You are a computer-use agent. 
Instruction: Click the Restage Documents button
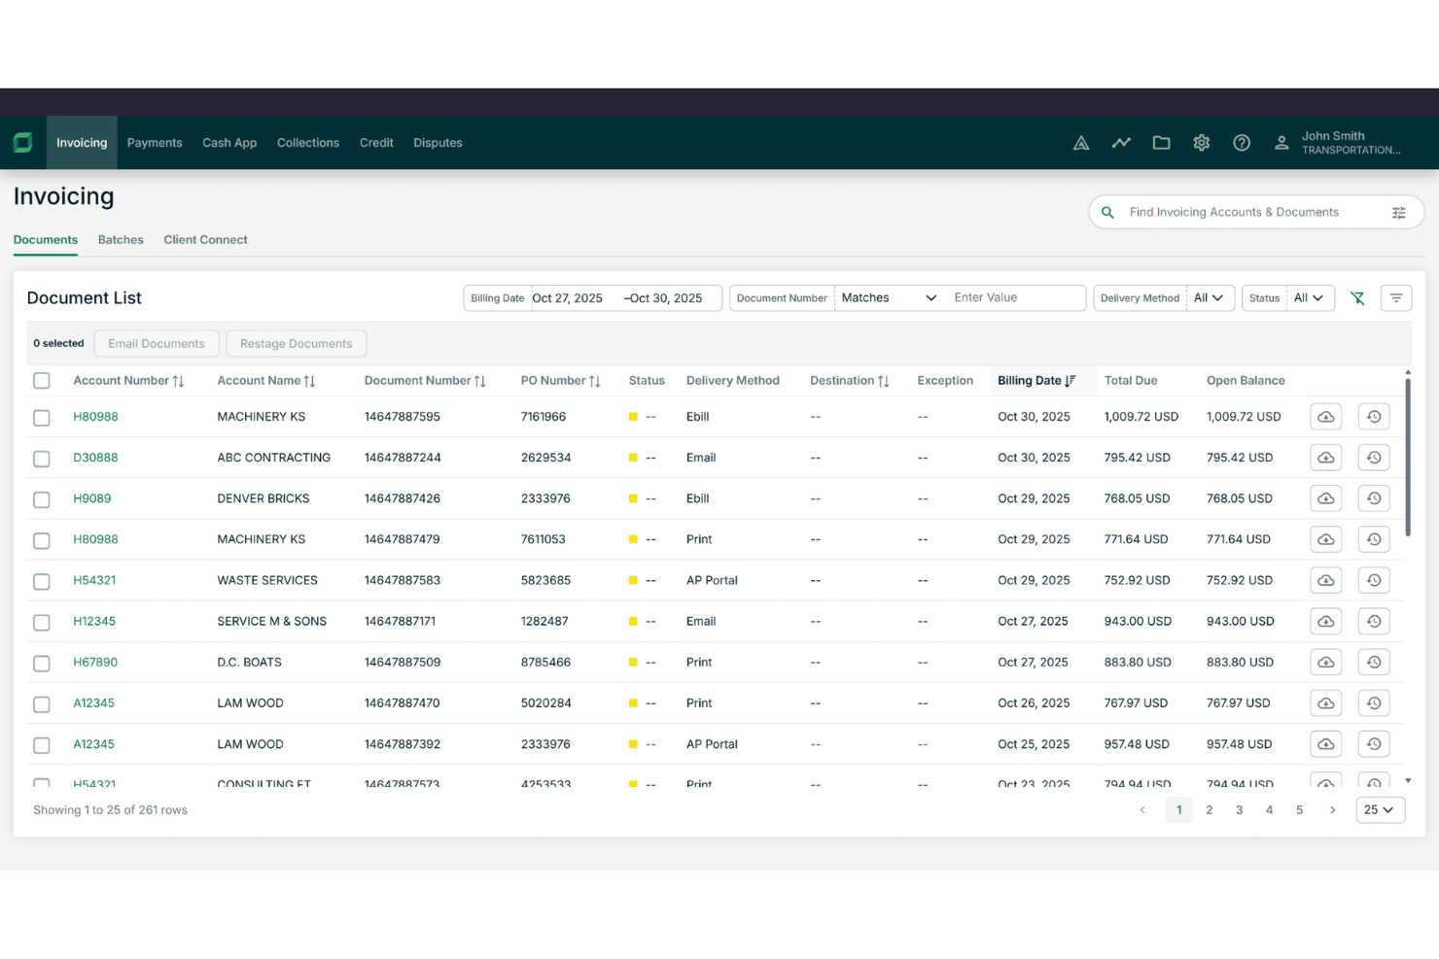[x=296, y=344]
